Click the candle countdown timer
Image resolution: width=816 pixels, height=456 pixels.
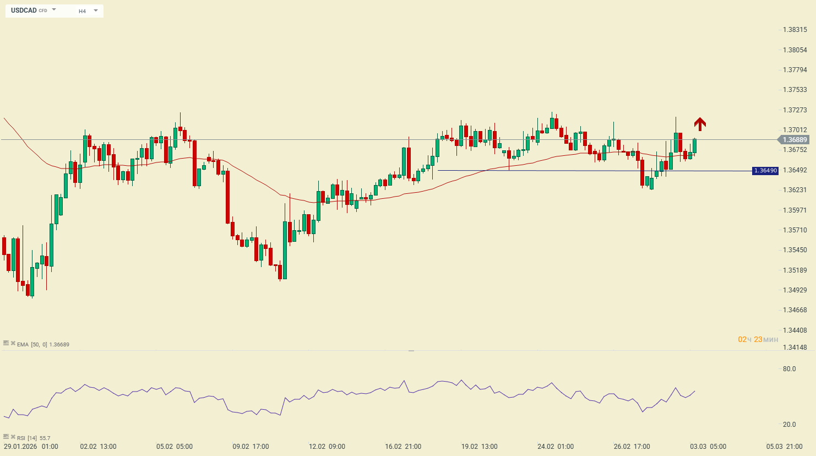[x=758, y=339]
